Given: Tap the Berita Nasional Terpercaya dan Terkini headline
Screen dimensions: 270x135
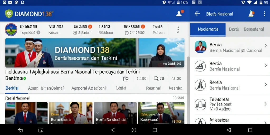Looking at the screenshot, I should 72,71.
